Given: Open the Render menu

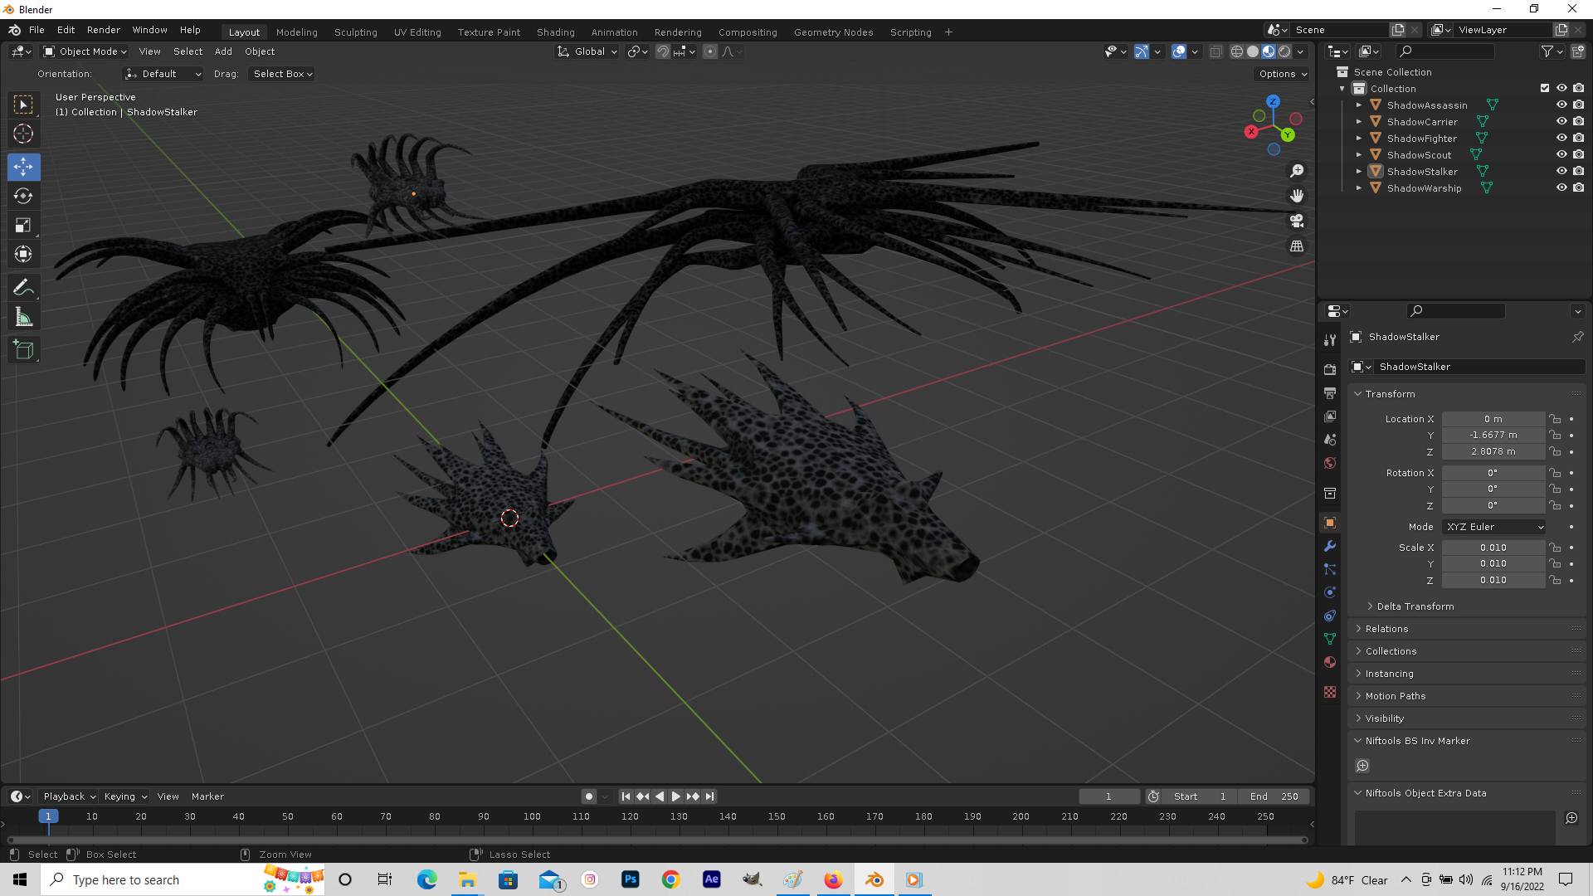Looking at the screenshot, I should (x=103, y=30).
